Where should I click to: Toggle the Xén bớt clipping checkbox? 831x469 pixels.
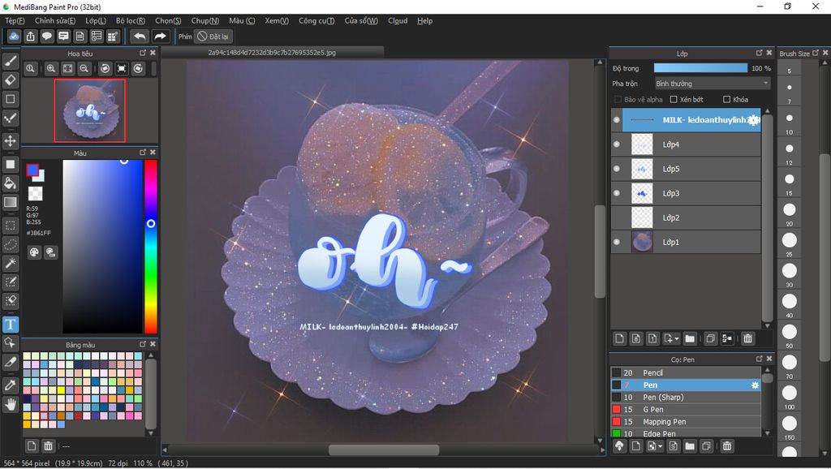pos(674,99)
